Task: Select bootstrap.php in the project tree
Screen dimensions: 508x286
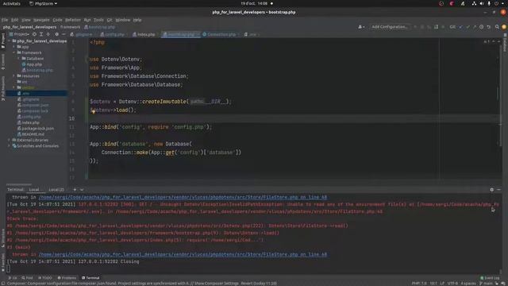Action: click(x=37, y=70)
